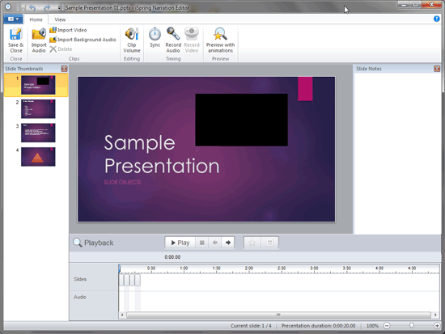Click the 1:00 mark on timeline ruler
Screen dimensions: 445x334
[184, 268]
